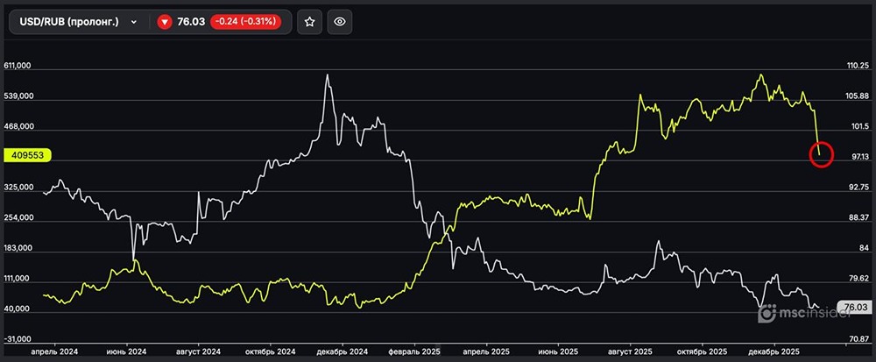Screen dimensions: 876x362
Task: Click the 110.25 right axis label
Action: (x=857, y=66)
